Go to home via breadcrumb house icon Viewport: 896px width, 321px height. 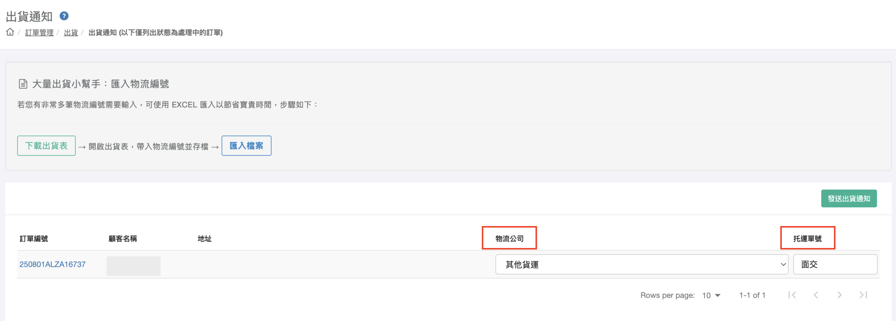(x=10, y=32)
